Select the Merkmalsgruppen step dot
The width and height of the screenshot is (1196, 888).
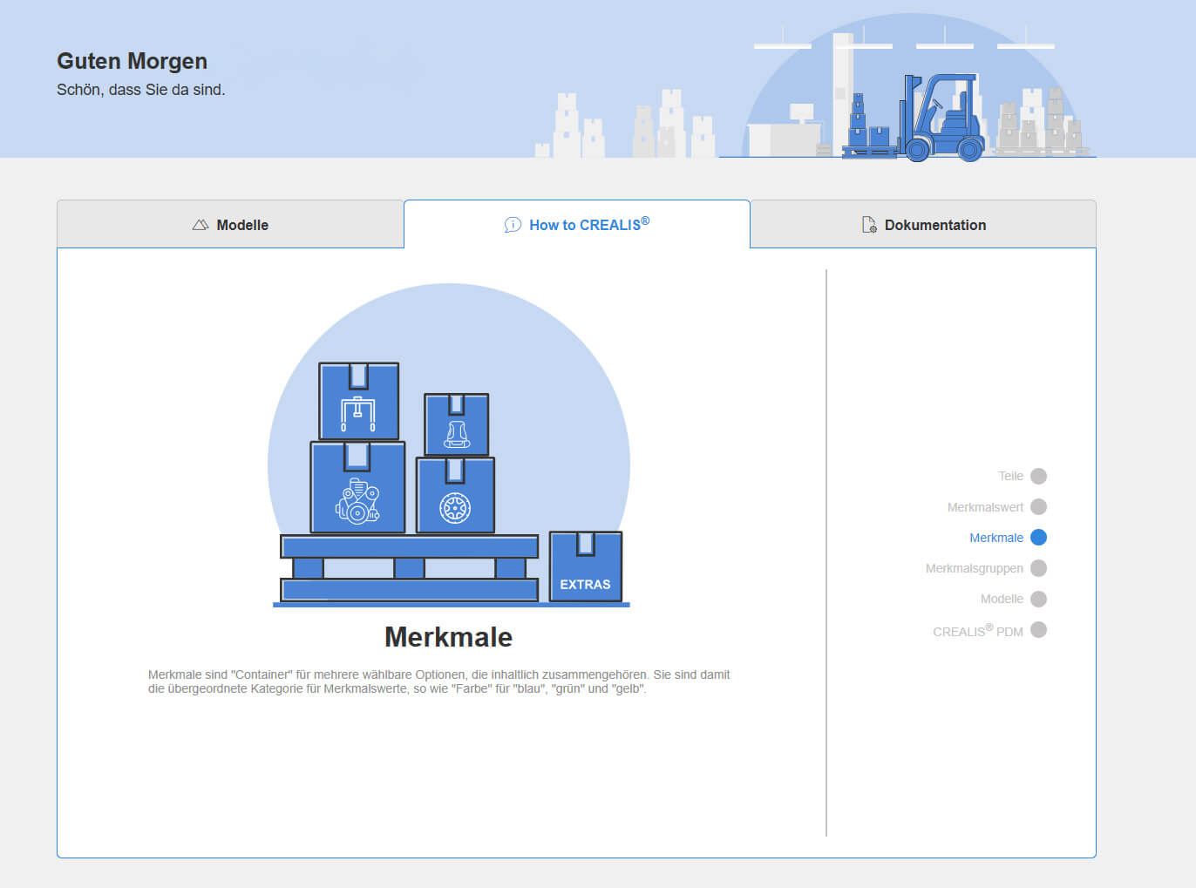[x=1038, y=568]
